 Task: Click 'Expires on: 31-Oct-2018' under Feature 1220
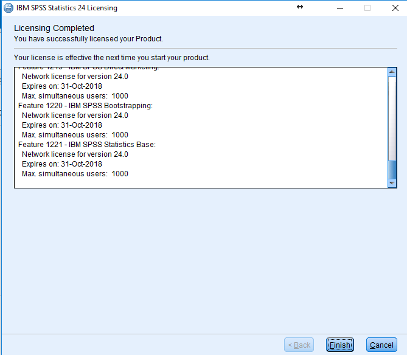(x=62, y=125)
